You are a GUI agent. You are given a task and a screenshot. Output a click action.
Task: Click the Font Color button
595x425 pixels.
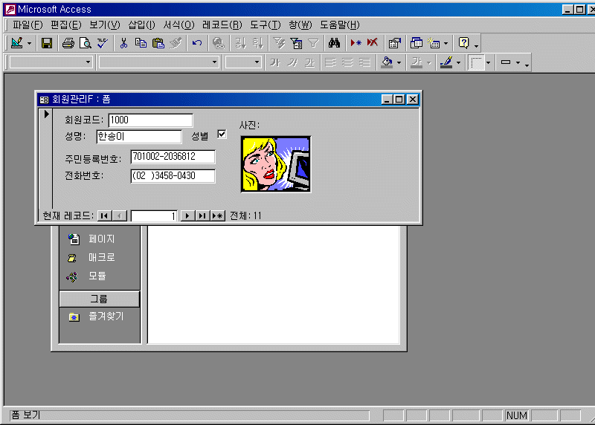[416, 62]
